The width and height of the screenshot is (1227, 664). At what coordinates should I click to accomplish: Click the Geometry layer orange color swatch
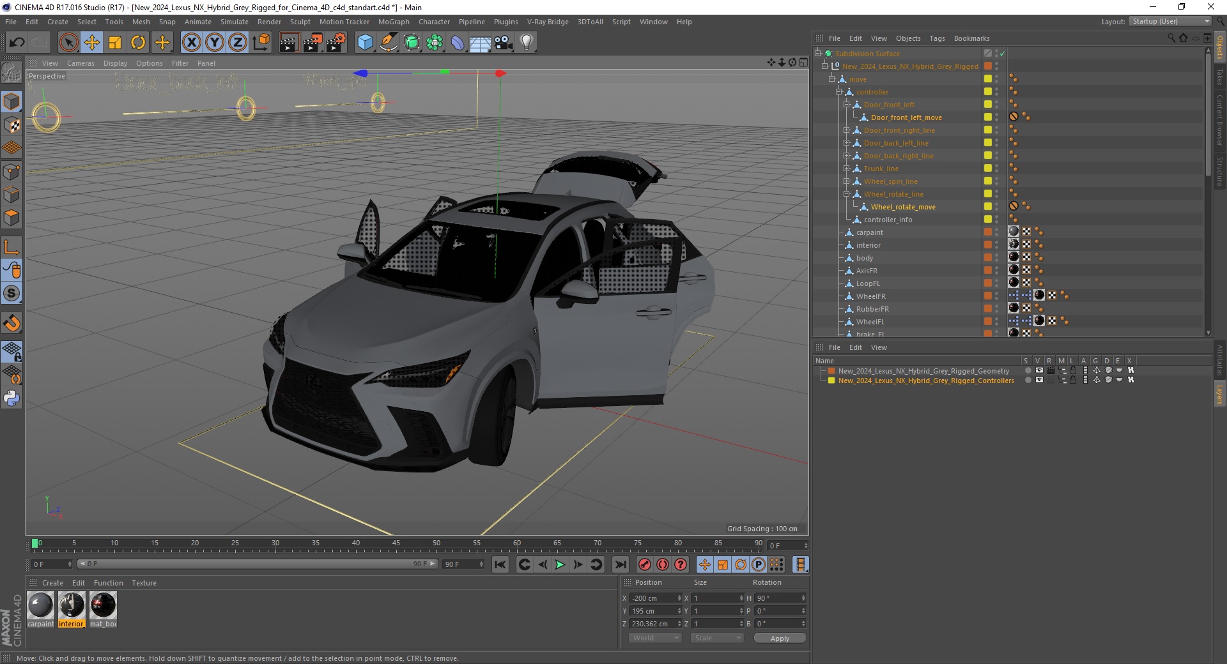click(x=831, y=370)
